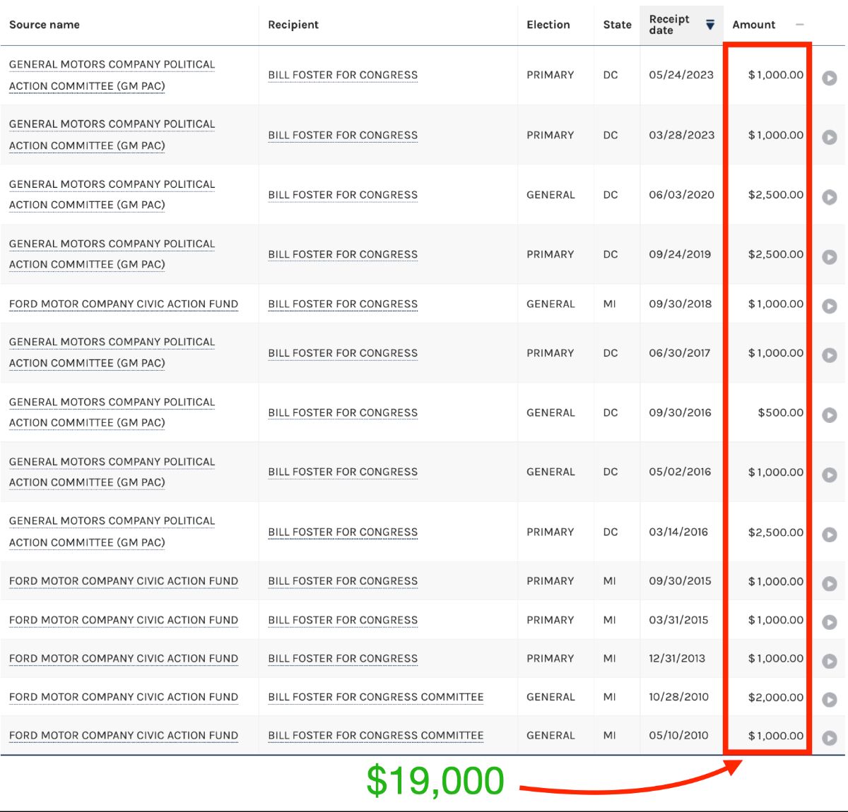Image resolution: width=848 pixels, height=812 pixels.
Task: Open Bill Foster for Congress link, 09/30/2016 row
Action: [x=343, y=412]
